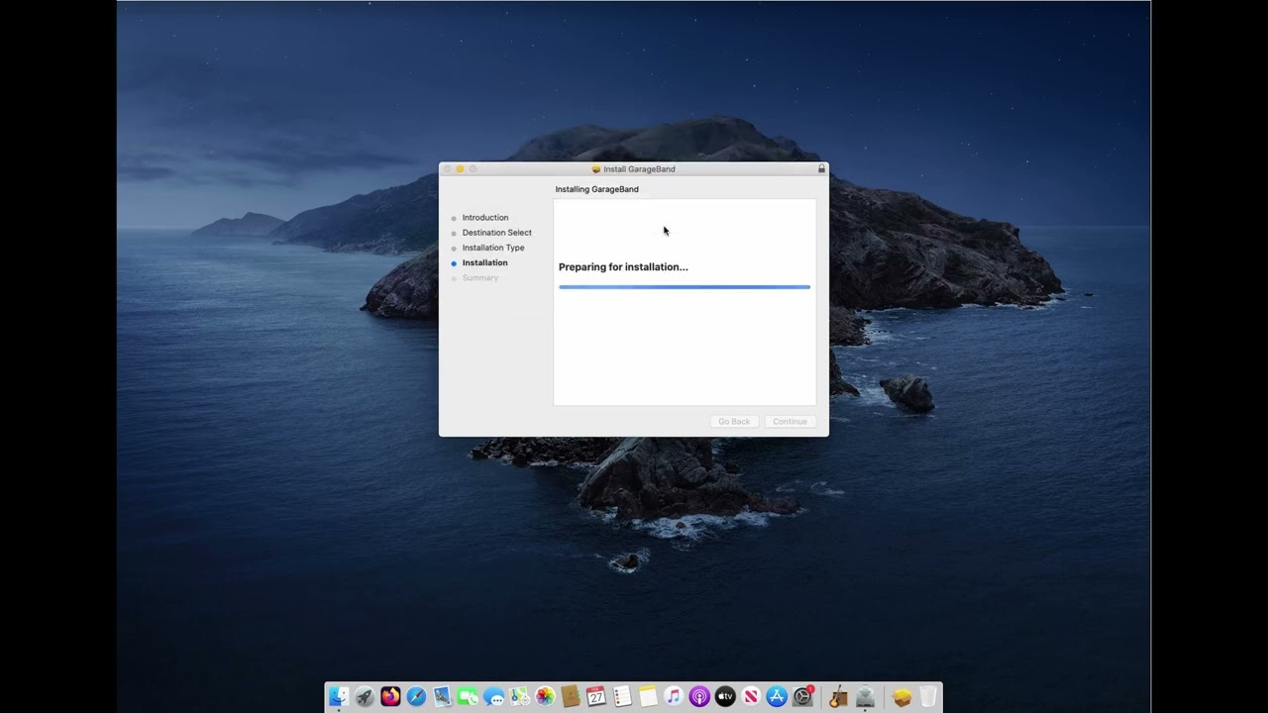This screenshot has height=713, width=1268.
Task: Open Safari compass icon in dock
Action: pos(416,697)
